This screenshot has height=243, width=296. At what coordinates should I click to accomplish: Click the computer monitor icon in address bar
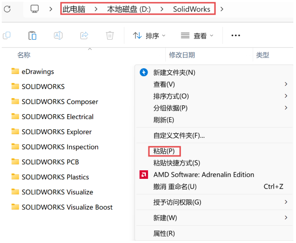tap(34, 9)
